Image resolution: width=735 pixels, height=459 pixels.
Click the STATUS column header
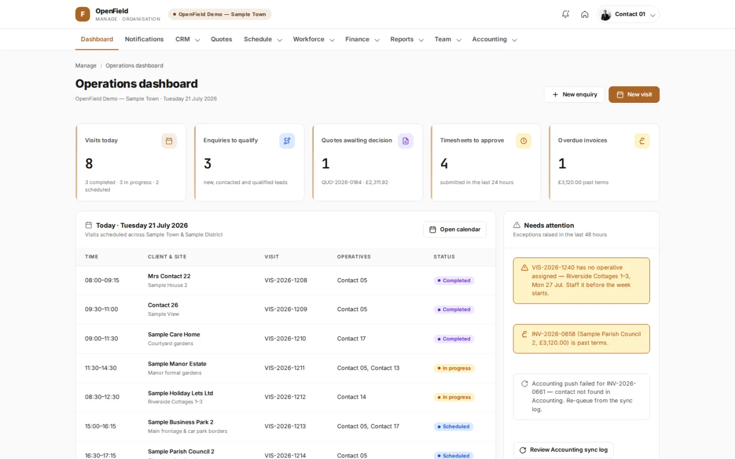tap(444, 257)
